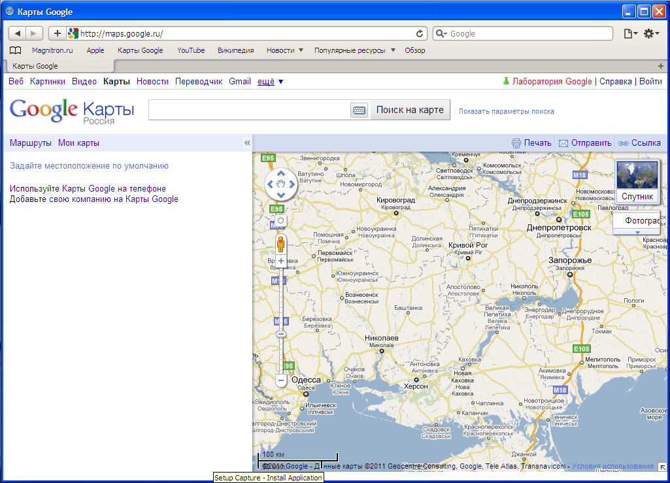The width and height of the screenshot is (670, 483).
Task: Go to Видео in the Google bar
Action: (x=84, y=81)
